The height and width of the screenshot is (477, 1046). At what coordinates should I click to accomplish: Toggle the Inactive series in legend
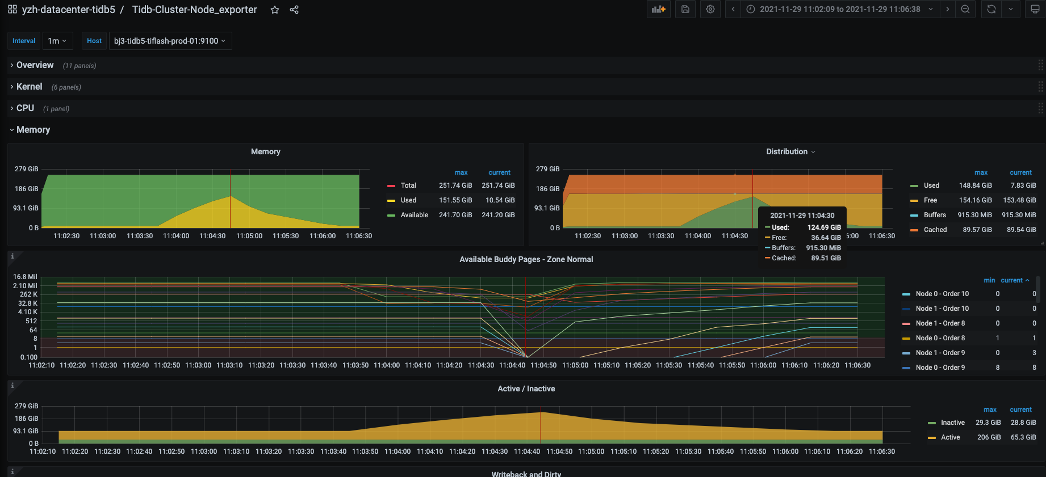click(x=952, y=423)
